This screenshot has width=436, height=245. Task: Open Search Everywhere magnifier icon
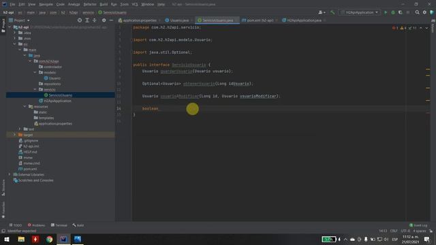pyautogui.click(x=417, y=12)
